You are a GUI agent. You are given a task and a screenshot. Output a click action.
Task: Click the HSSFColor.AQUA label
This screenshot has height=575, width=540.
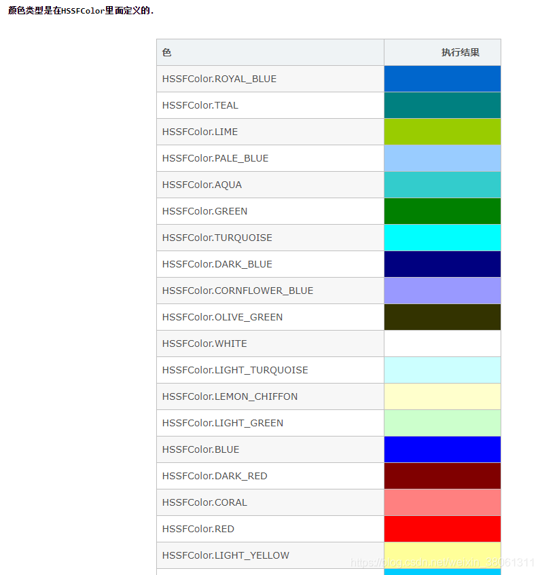pos(202,185)
